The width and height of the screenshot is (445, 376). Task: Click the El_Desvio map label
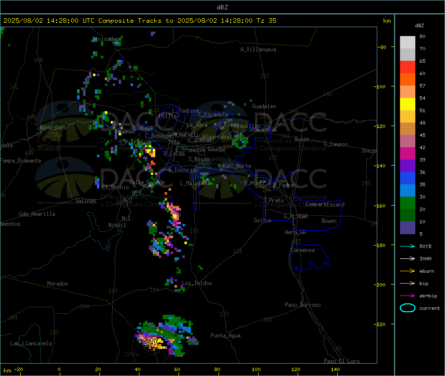click(x=115, y=187)
